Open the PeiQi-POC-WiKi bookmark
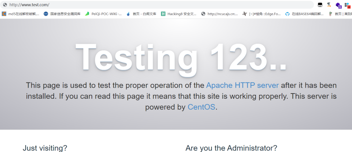Viewport: 352px width, 152px height. click(x=104, y=14)
